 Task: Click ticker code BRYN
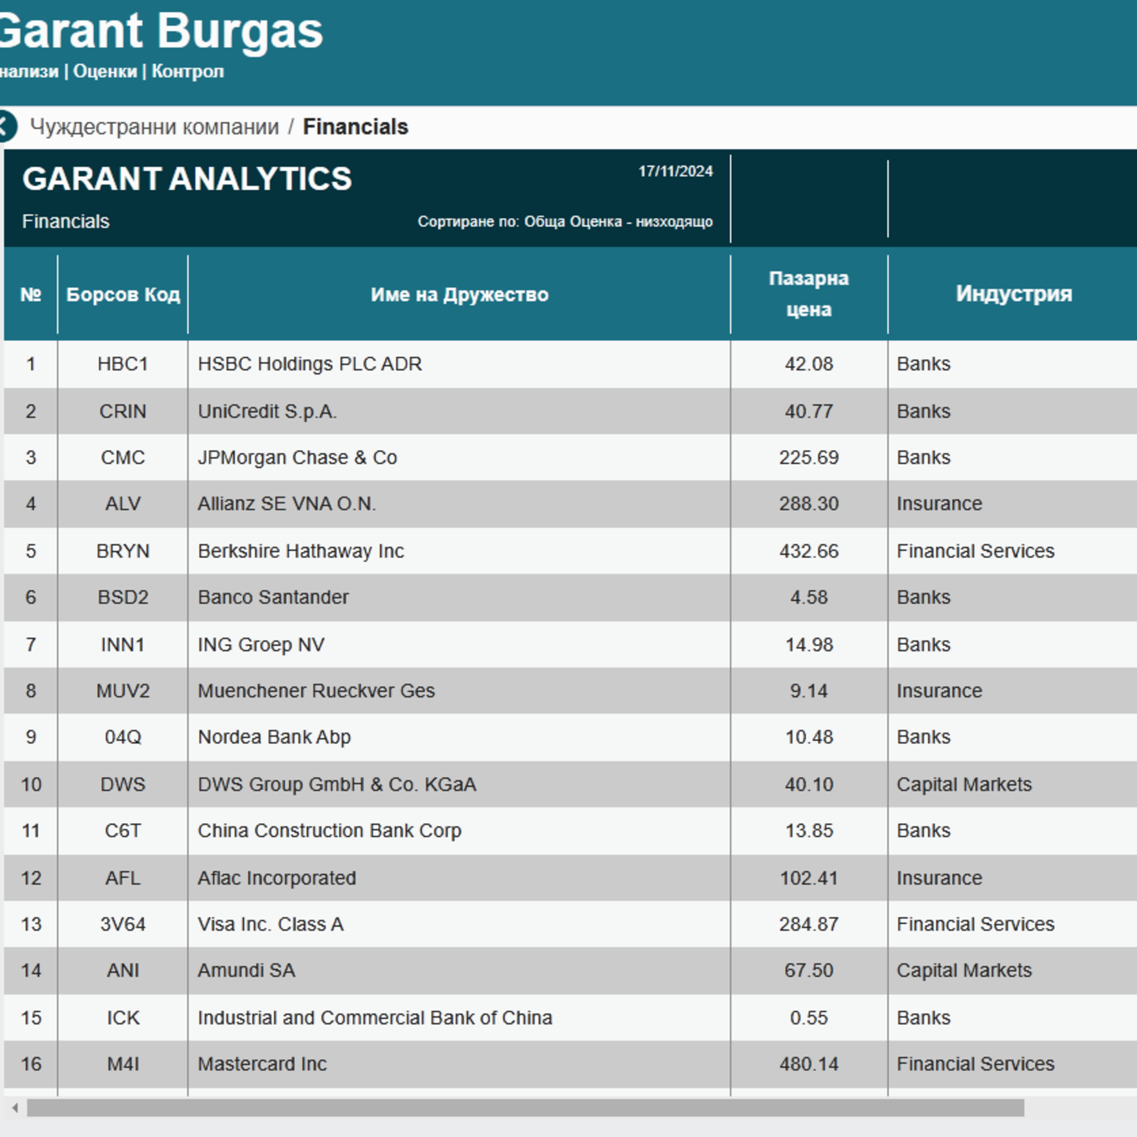pyautogui.click(x=122, y=551)
